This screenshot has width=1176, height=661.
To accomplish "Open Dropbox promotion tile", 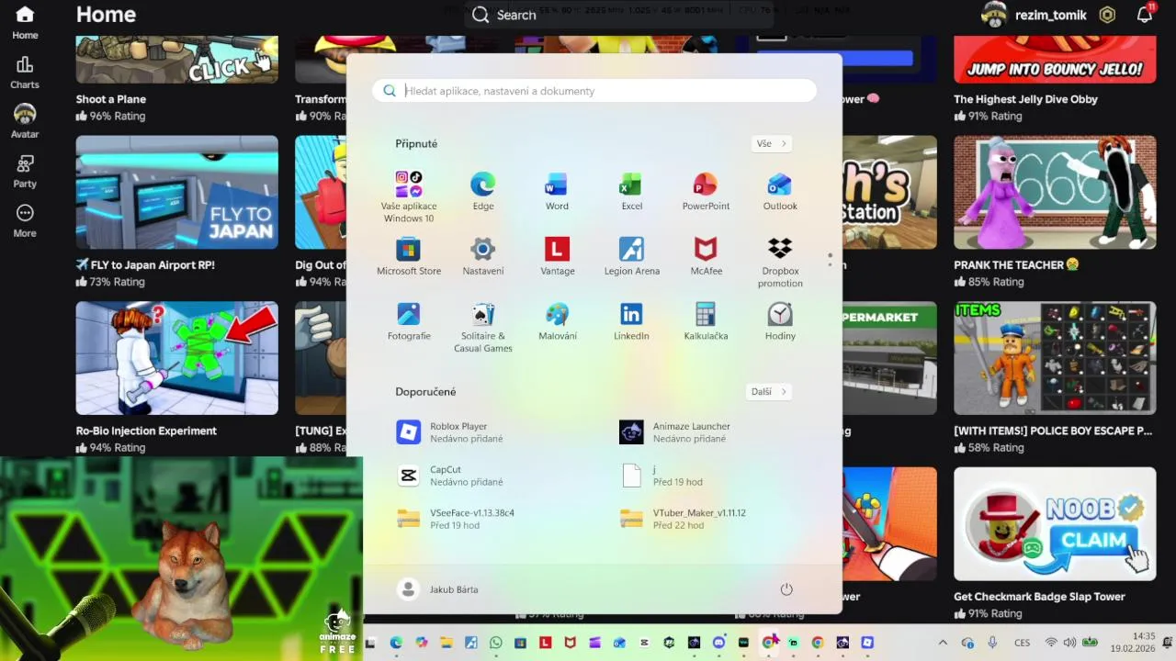I will click(x=780, y=263).
